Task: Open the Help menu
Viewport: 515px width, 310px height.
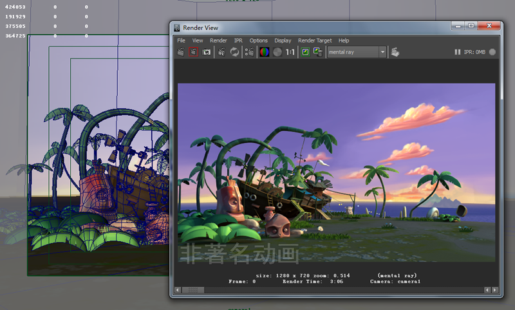Action: pyautogui.click(x=344, y=41)
